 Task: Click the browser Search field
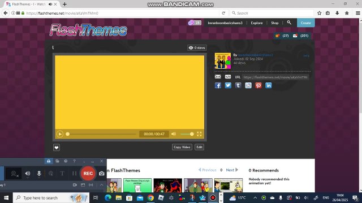click(x=271, y=13)
